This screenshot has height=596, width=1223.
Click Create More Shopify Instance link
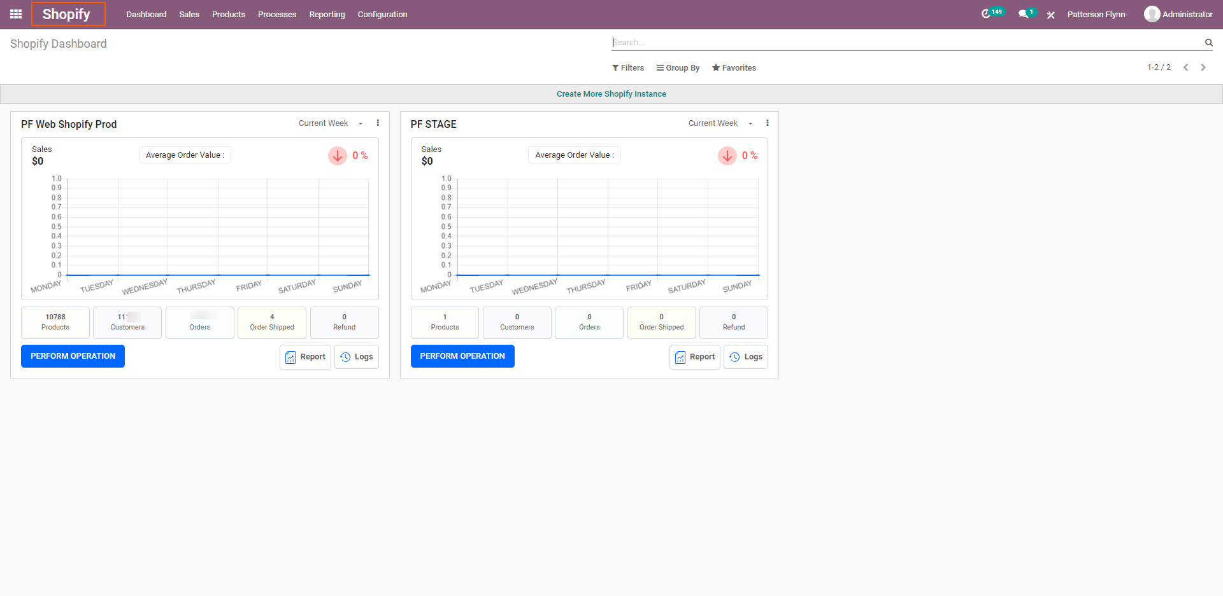[611, 94]
